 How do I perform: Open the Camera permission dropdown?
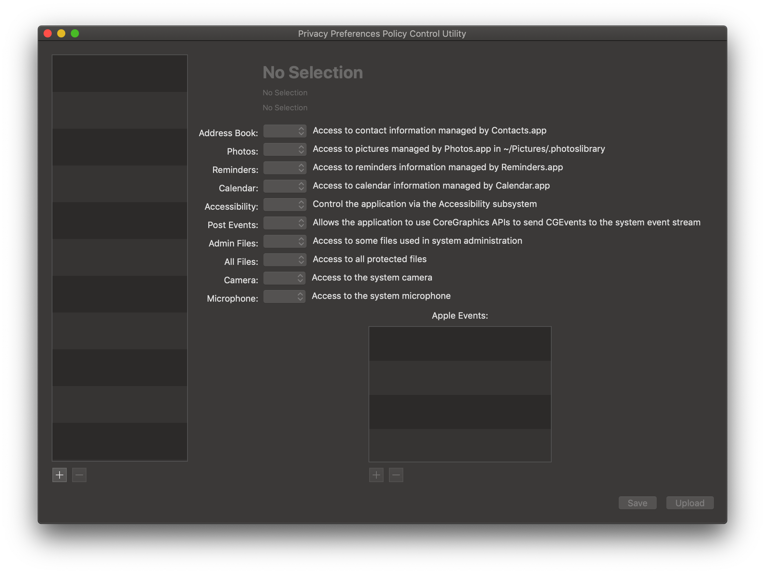tap(284, 277)
